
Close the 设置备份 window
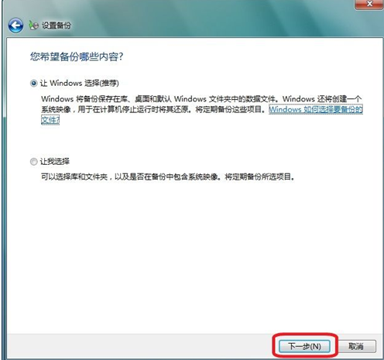[369, 4]
